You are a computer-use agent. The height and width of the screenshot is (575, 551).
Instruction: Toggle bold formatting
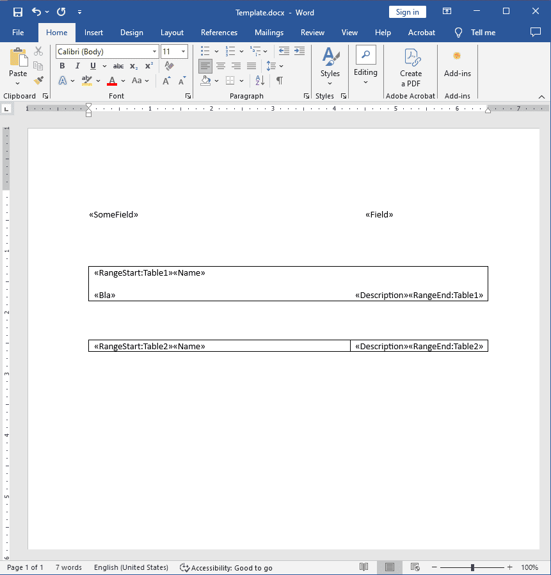61,65
